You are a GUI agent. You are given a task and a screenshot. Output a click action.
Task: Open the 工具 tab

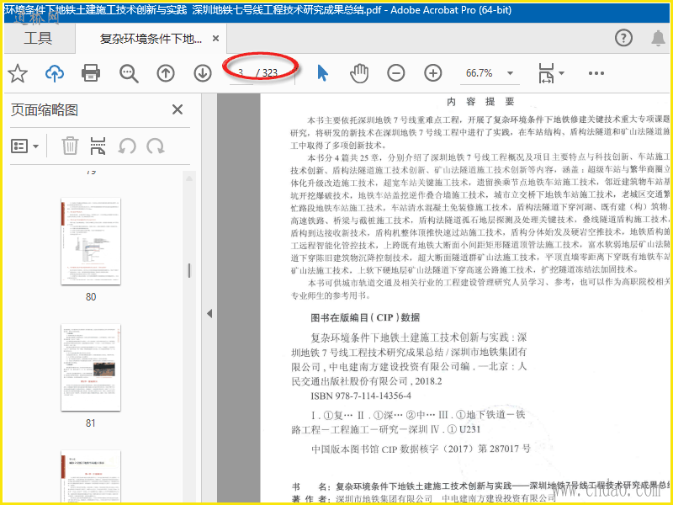coord(38,38)
